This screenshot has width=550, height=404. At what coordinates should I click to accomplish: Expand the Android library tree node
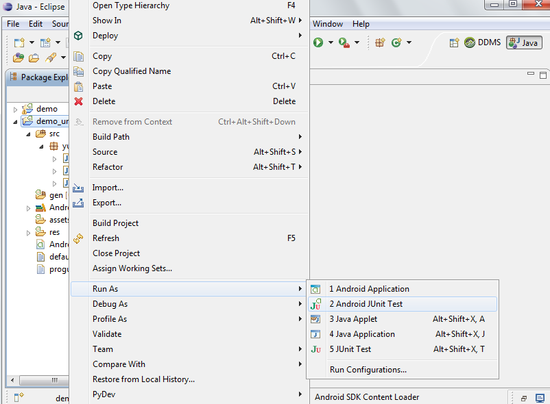[28, 208]
